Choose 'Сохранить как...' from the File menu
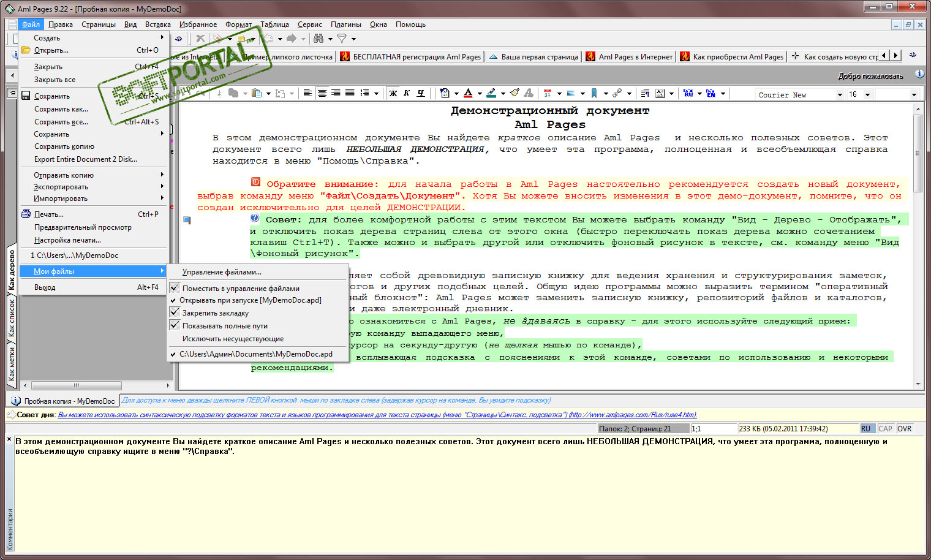 (94, 109)
